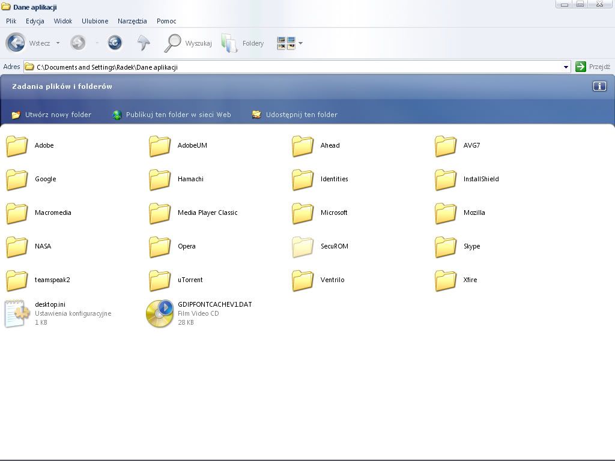This screenshot has height=461, width=615.
Task: Open the Ulubione menu
Action: pyautogui.click(x=95, y=21)
